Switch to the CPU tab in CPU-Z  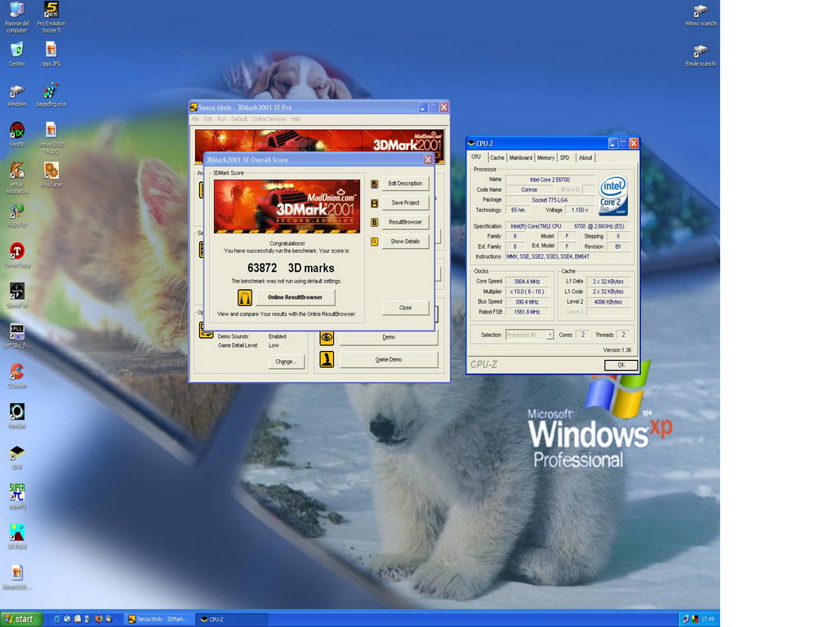point(476,158)
